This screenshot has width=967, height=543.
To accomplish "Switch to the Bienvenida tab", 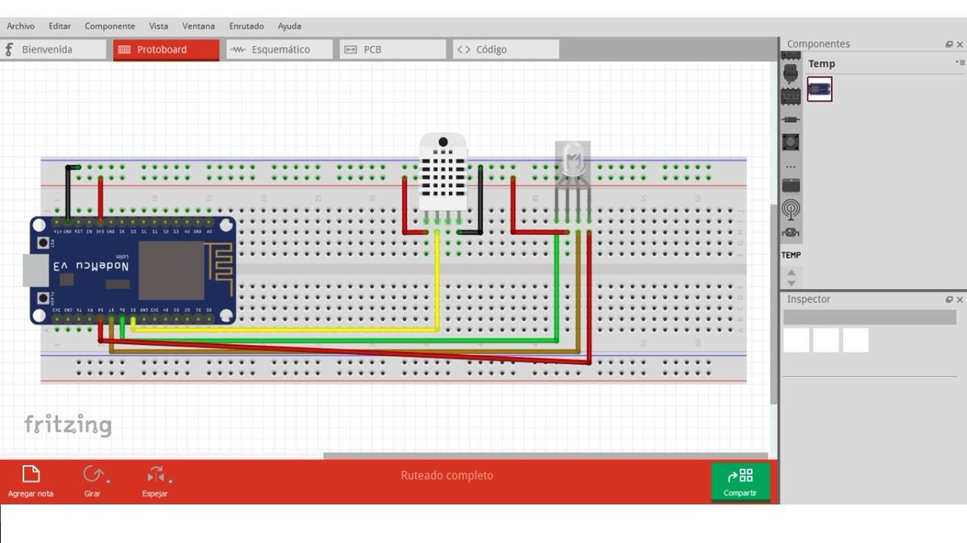I will tap(53, 49).
